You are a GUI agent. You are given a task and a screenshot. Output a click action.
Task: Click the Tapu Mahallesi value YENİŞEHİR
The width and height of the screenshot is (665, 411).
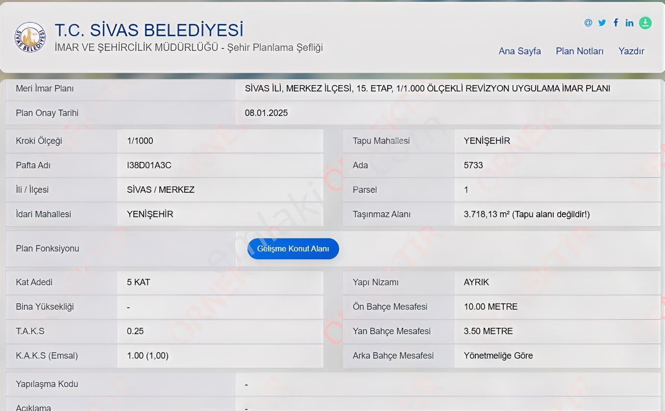tap(487, 141)
